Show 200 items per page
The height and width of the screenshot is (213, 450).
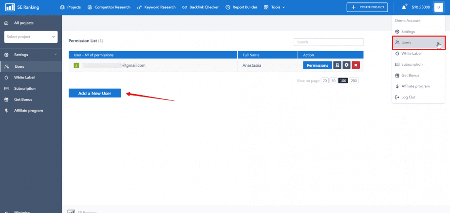point(354,80)
